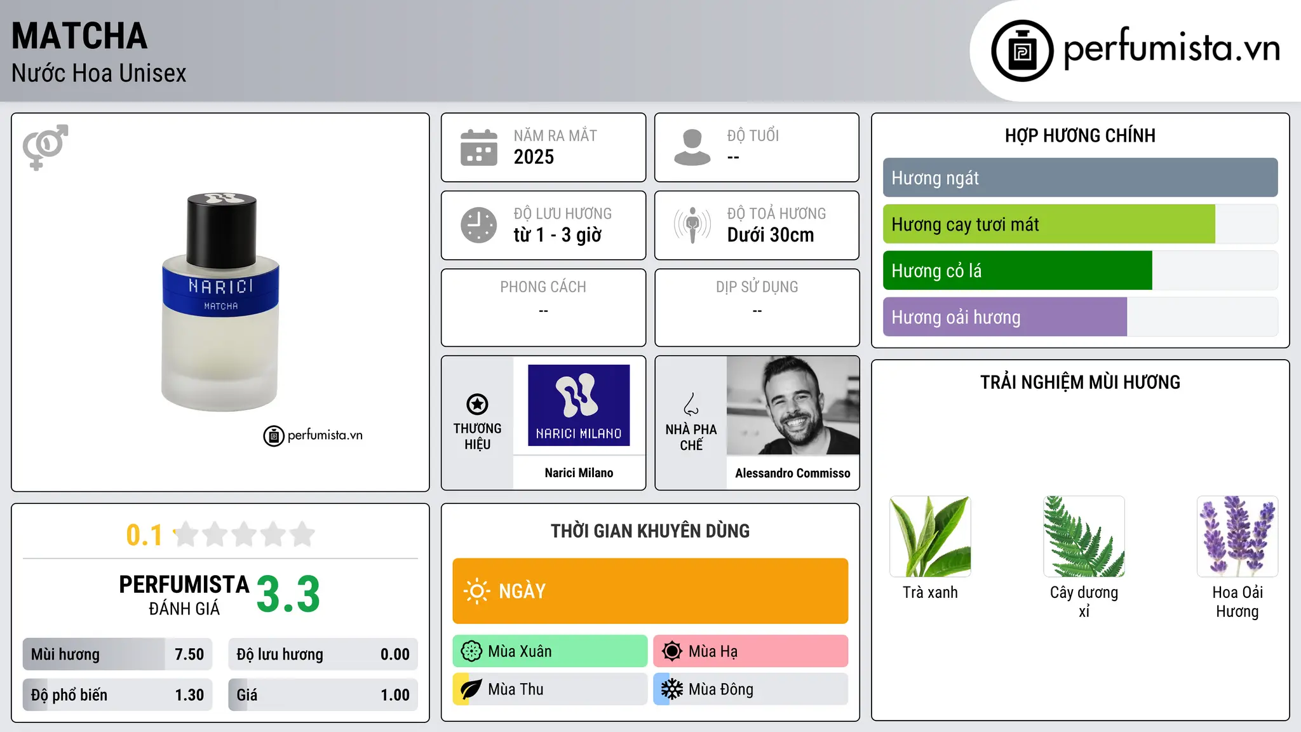
Task: Select the NGÀY daytime bar
Action: pyautogui.click(x=650, y=591)
